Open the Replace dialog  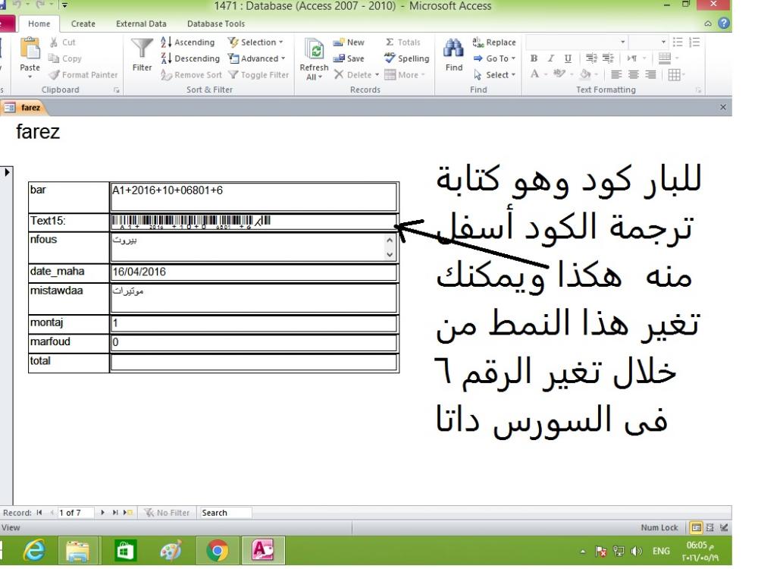tap(493, 42)
